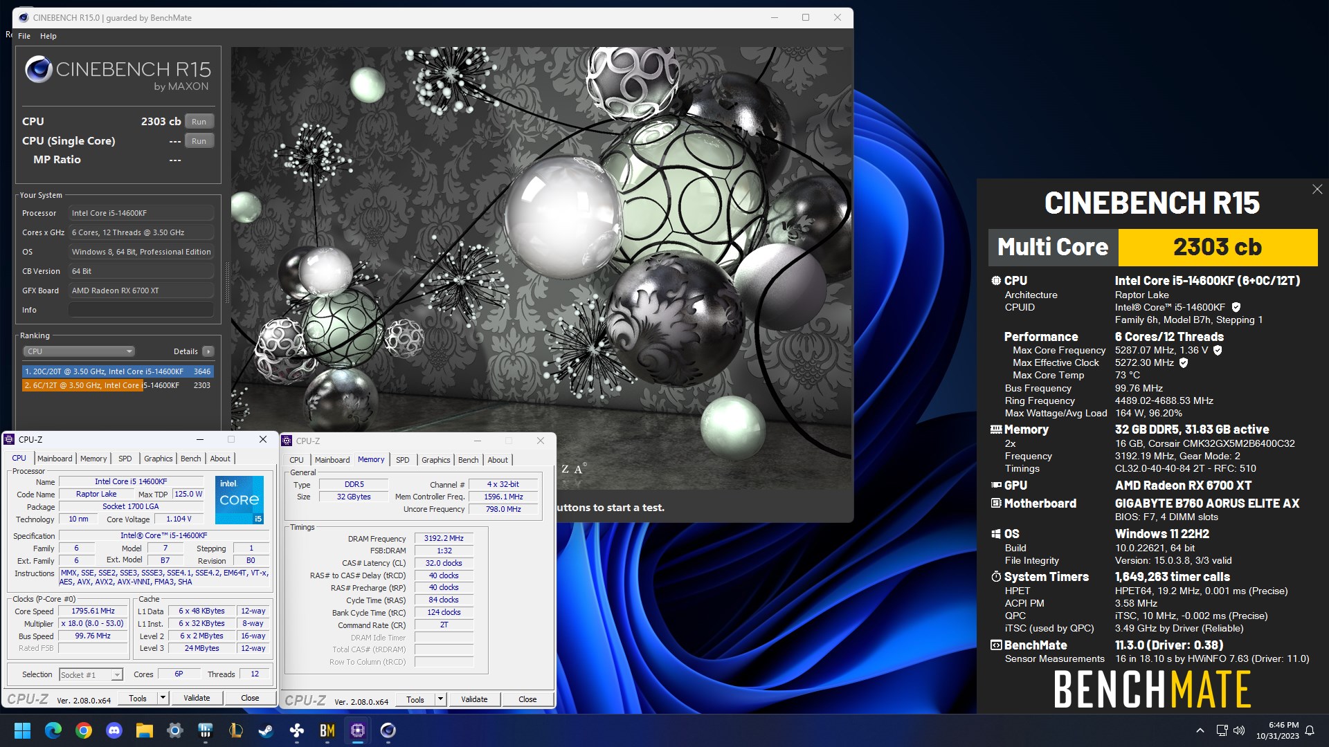Open the Graphics tab in left CPU-Z window

click(159, 459)
